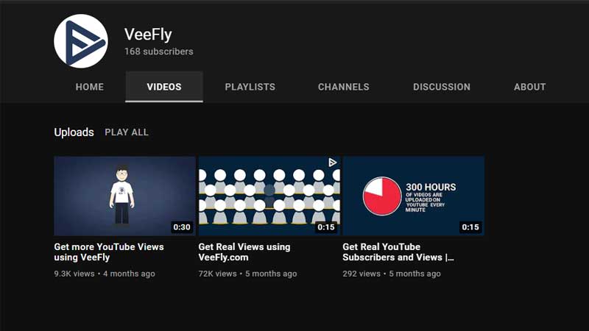Switch to the PLAYLISTS tab
The image size is (589, 331).
250,87
